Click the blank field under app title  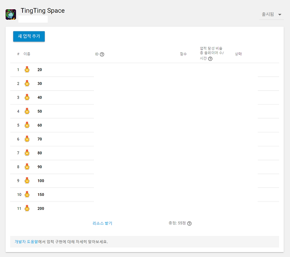click(x=33, y=19)
